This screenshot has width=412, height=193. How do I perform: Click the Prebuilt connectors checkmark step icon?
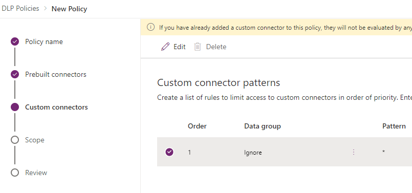(x=15, y=74)
